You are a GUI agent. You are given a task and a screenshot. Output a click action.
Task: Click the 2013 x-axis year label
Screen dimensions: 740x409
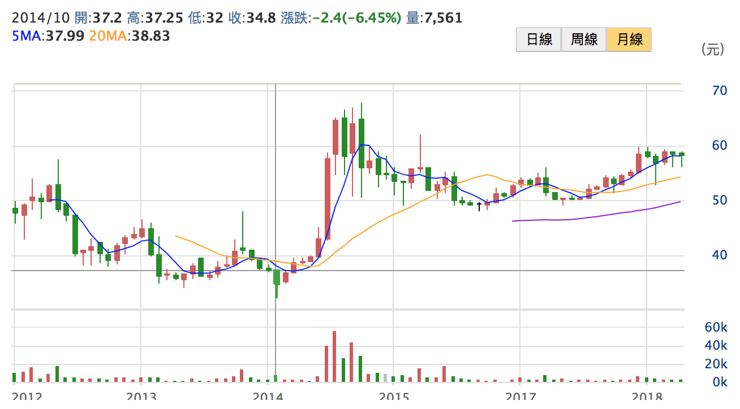140,395
